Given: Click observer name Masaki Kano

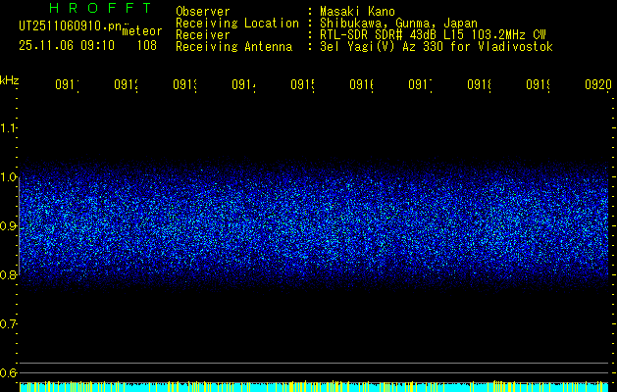Looking at the screenshot, I should [357, 11].
